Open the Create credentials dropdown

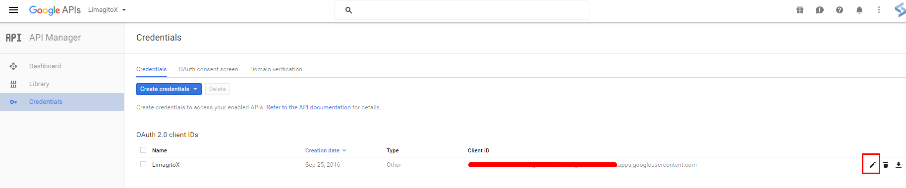pyautogui.click(x=169, y=89)
